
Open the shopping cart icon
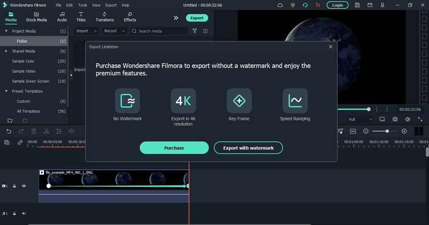tap(317, 5)
